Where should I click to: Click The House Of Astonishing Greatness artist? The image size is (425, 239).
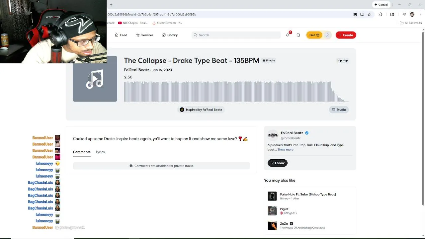point(302,228)
